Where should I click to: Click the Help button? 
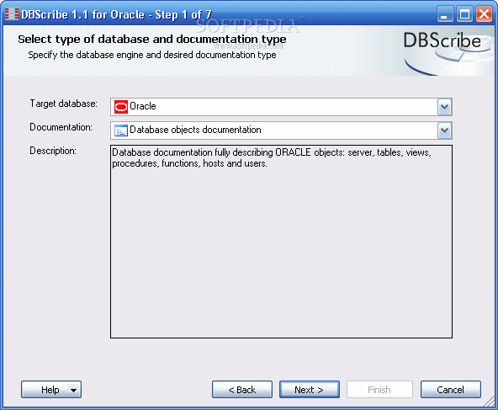pyautogui.click(x=51, y=390)
